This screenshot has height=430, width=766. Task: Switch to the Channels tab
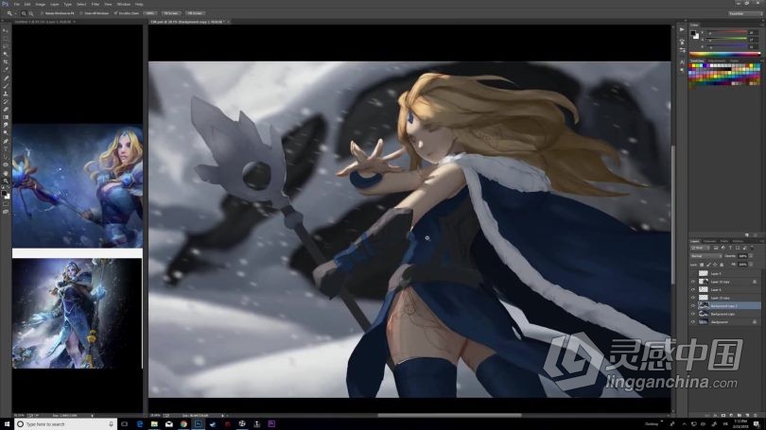click(710, 241)
